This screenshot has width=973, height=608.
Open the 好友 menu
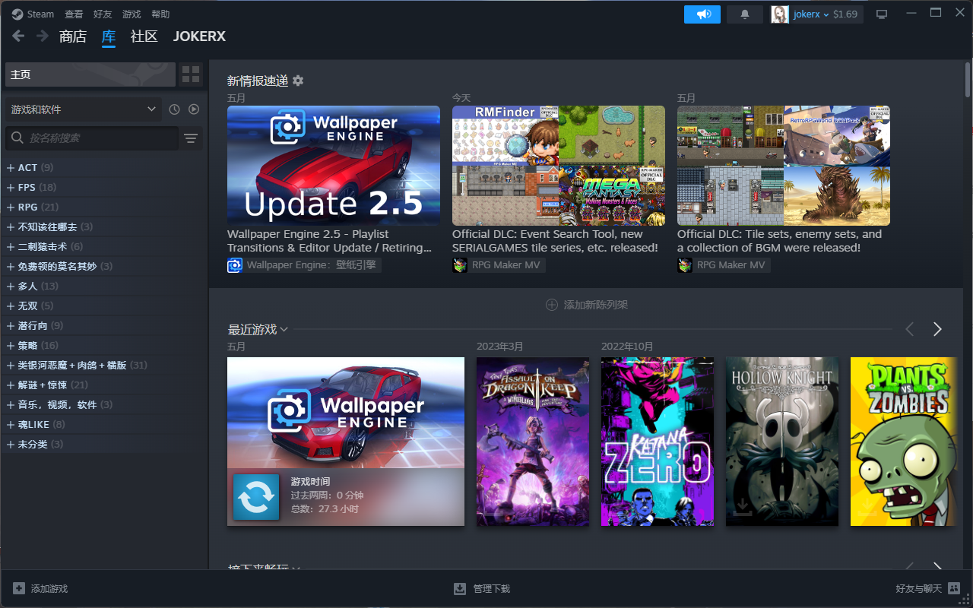pos(103,14)
